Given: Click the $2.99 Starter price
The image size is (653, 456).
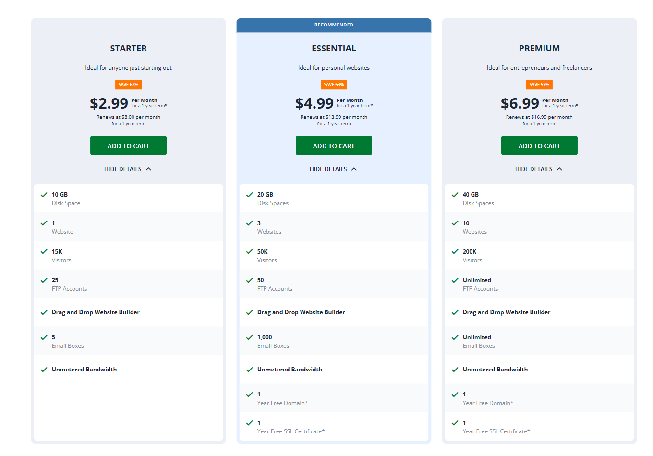Looking at the screenshot, I should [x=109, y=103].
